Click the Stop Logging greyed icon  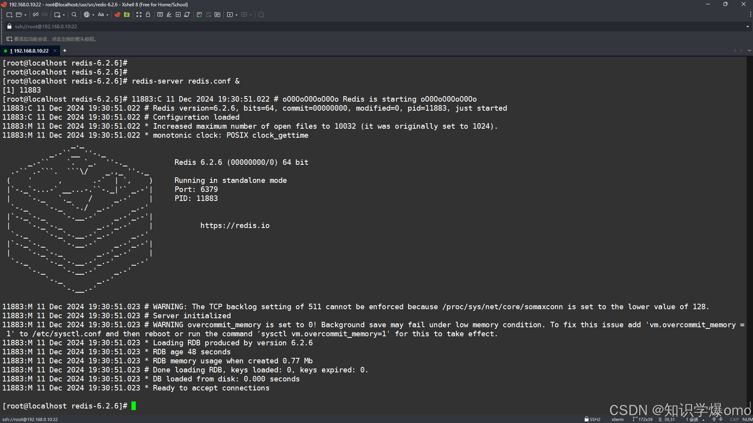tap(208, 15)
